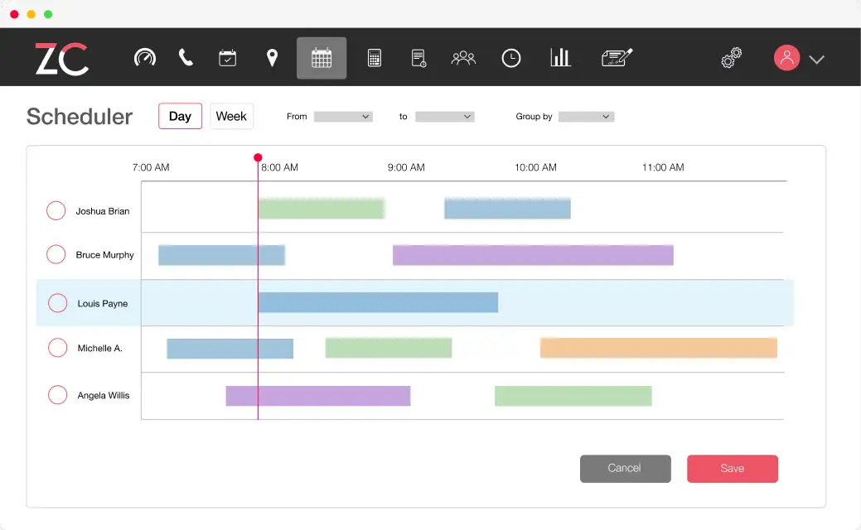Viewport: 861px width, 530px height.
Task: Click the map location pin icon
Action: coord(272,58)
